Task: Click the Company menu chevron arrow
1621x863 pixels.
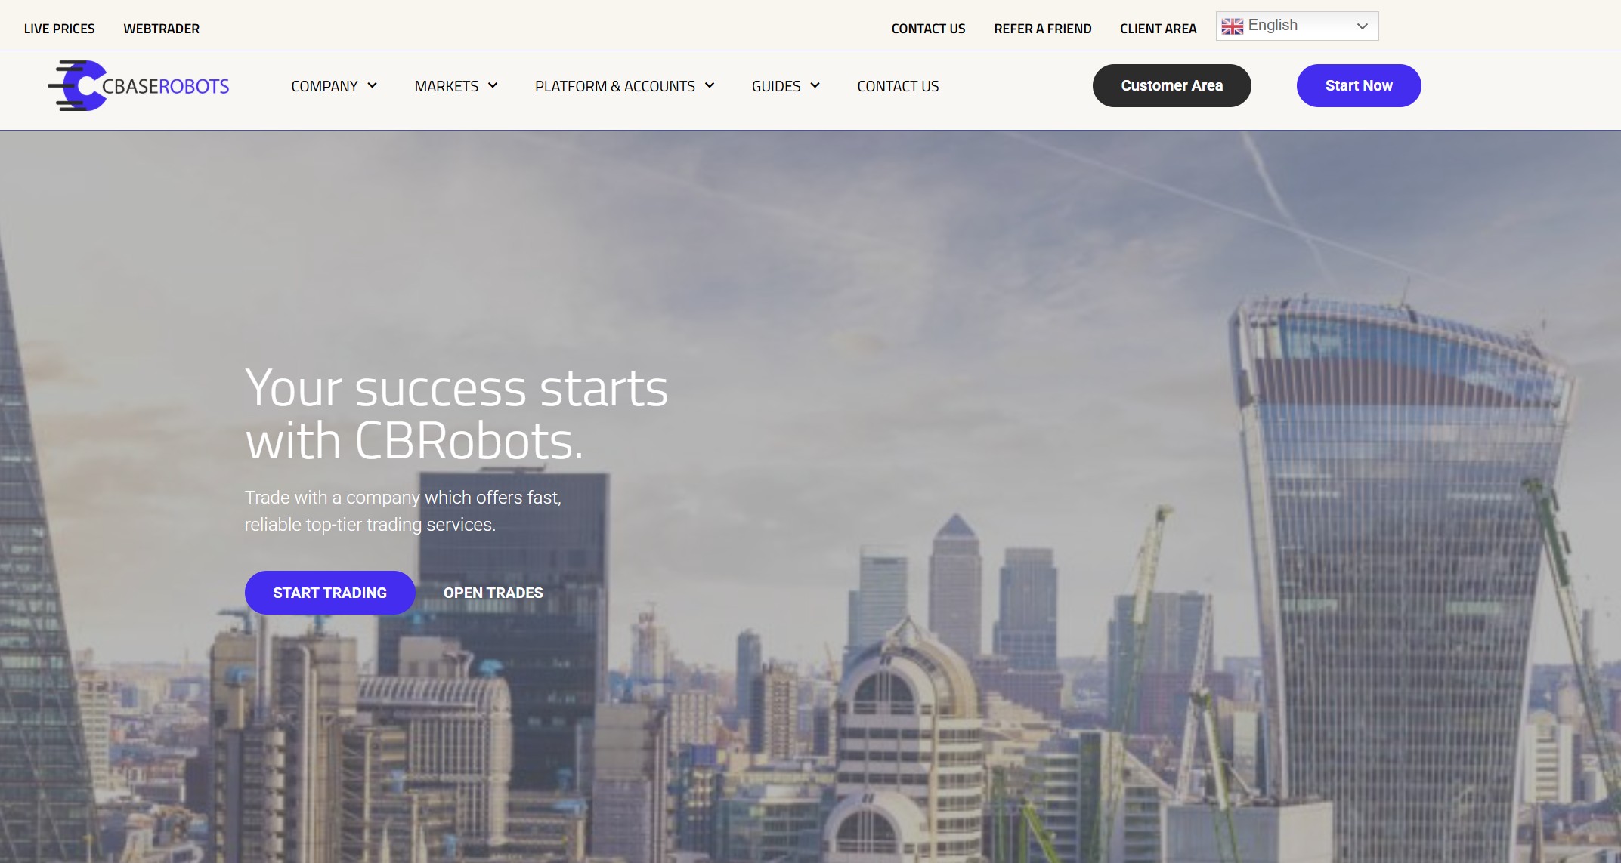Action: click(x=372, y=85)
